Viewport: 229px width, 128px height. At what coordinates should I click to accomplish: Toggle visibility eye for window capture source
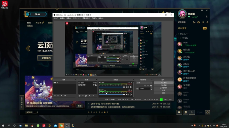(94, 83)
